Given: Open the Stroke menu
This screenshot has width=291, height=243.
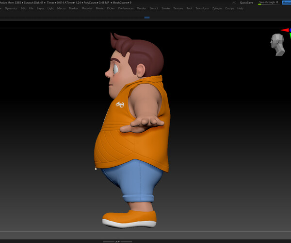Looking at the screenshot, I should [x=166, y=8].
